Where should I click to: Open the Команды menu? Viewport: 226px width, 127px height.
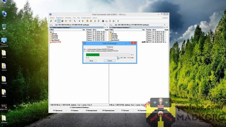tap(68, 18)
